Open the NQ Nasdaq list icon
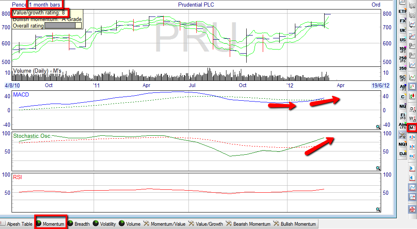 (403, 106)
